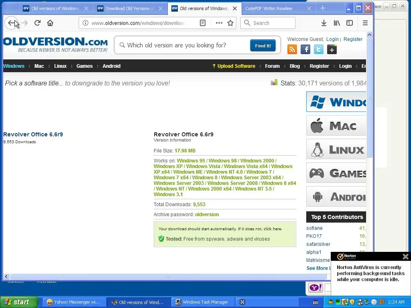Viewport: 411px width, 308px height.
Task: Click the Register link beside Welcome Guest
Action: [x=353, y=39]
